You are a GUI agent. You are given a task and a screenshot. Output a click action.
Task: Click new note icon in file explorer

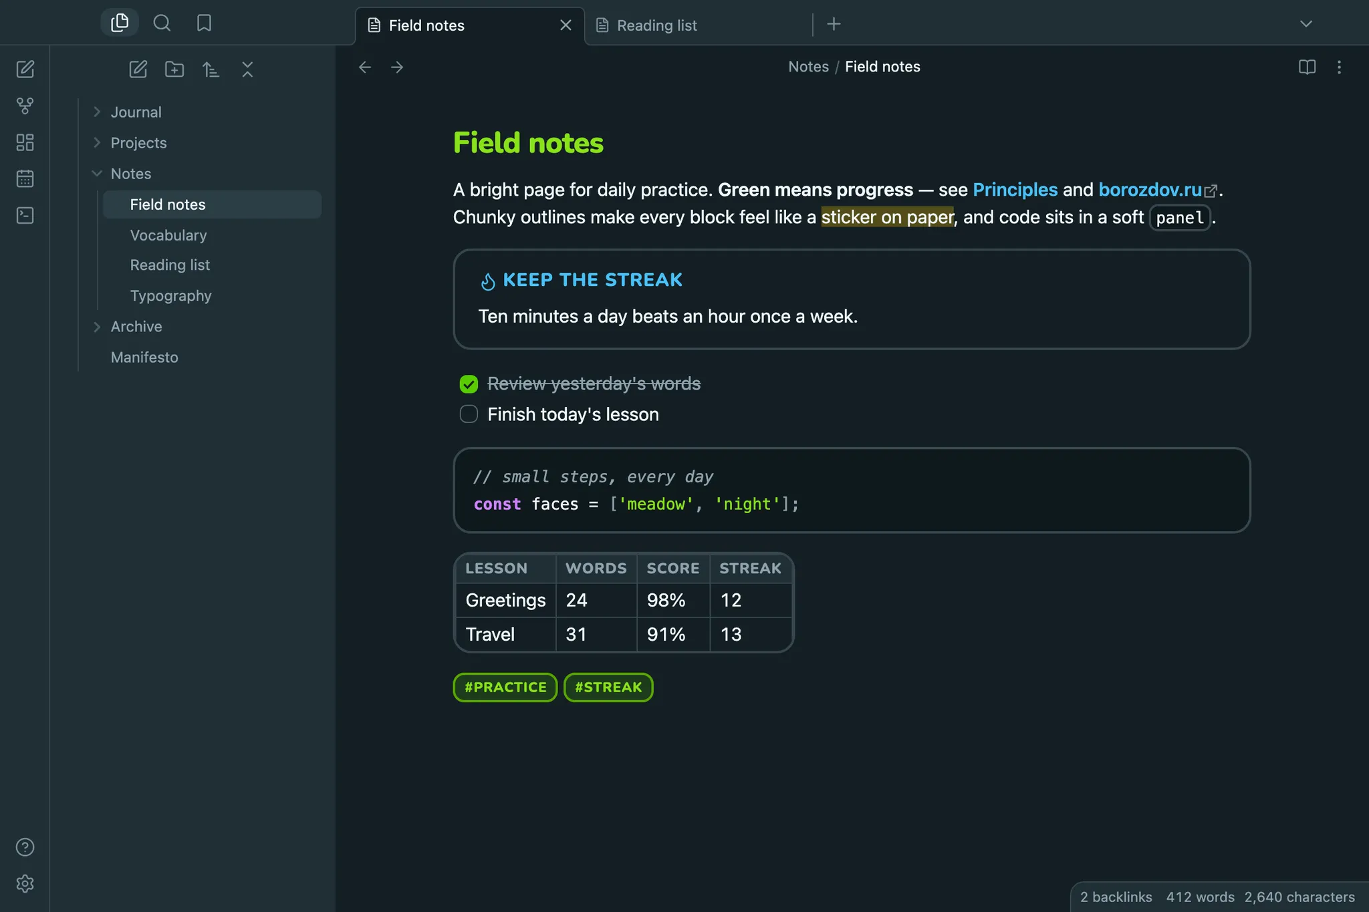tap(138, 69)
